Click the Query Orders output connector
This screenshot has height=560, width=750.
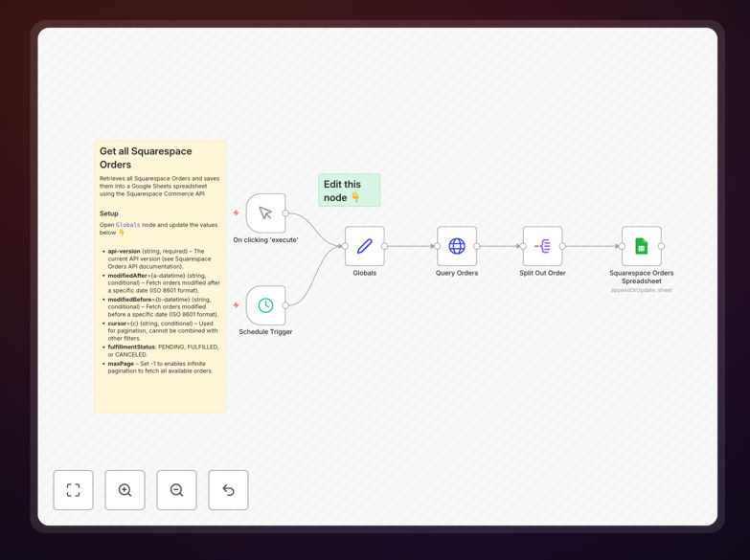coord(477,246)
